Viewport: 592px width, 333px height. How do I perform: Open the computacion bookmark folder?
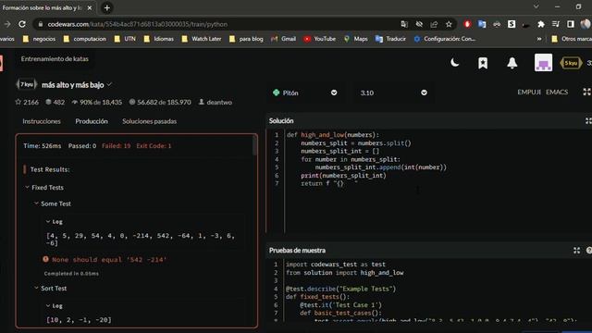coord(85,39)
